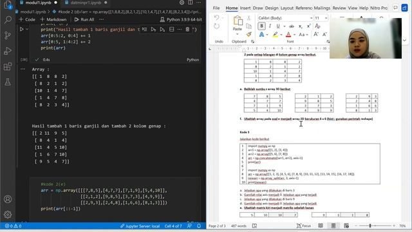Click Word Copy icon
This screenshot has height=232, width=412.
coord(248,26)
